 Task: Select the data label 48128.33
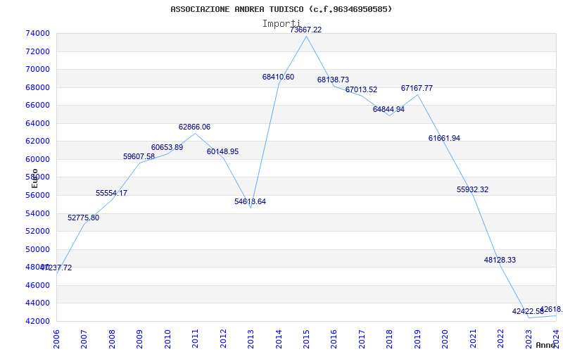tap(500, 260)
